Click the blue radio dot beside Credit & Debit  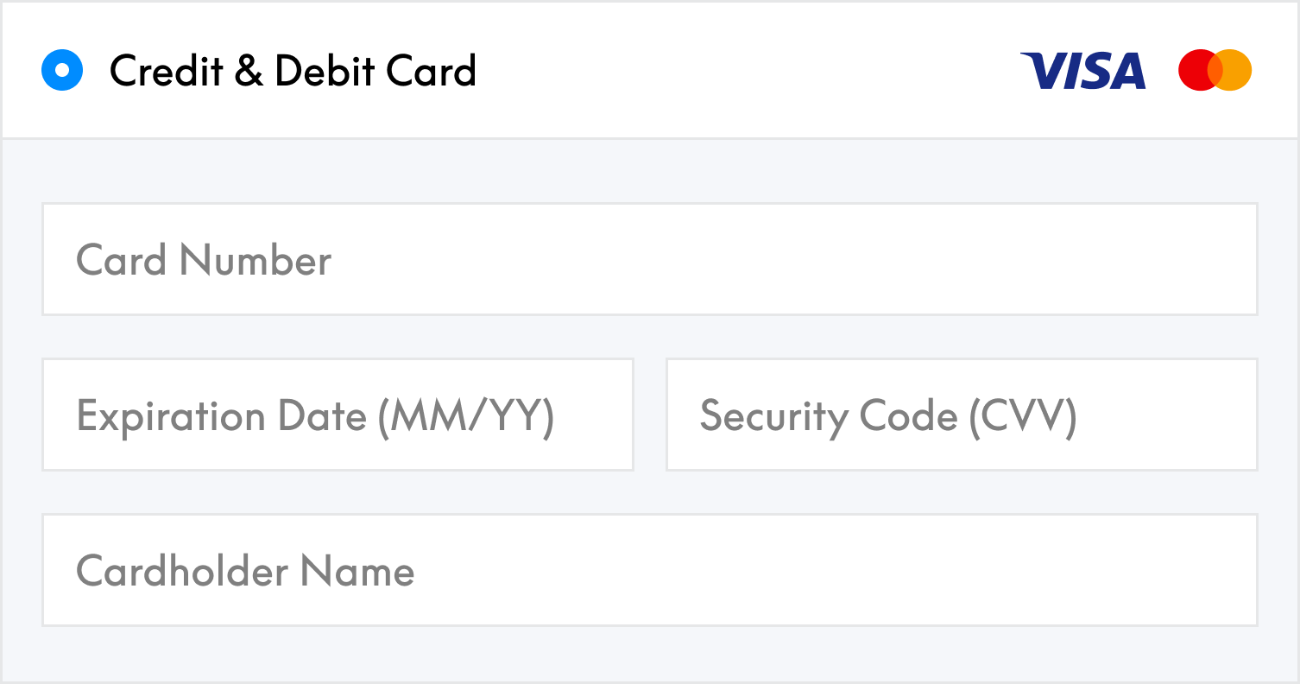tap(62, 70)
